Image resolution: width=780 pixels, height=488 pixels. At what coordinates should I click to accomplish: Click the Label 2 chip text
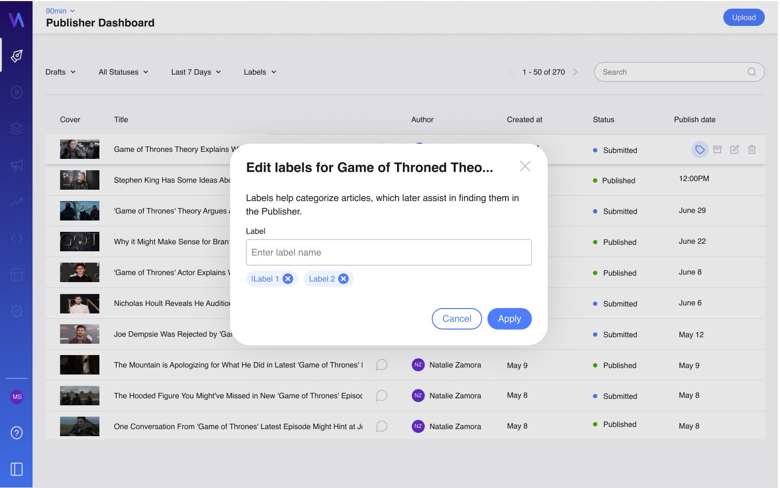322,279
